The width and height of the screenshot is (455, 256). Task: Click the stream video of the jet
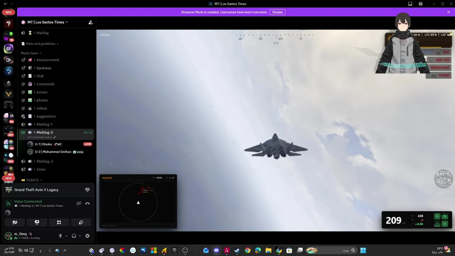[x=275, y=130]
